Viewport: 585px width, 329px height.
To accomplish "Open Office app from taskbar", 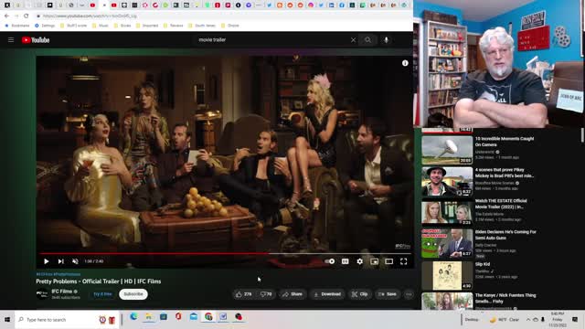I will (x=178, y=317).
